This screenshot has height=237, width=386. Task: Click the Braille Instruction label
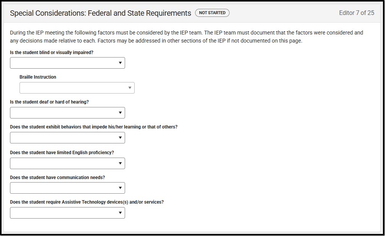point(38,77)
